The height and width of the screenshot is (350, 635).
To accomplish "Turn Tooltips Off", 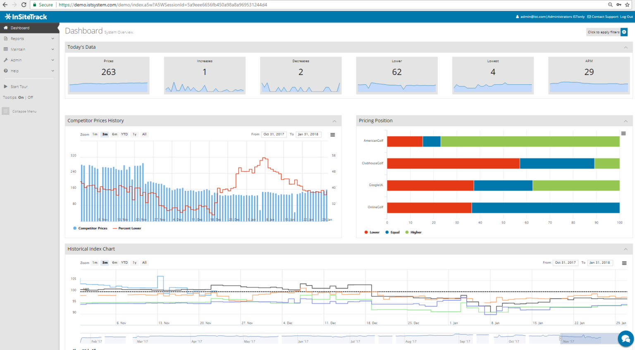I will tap(29, 98).
